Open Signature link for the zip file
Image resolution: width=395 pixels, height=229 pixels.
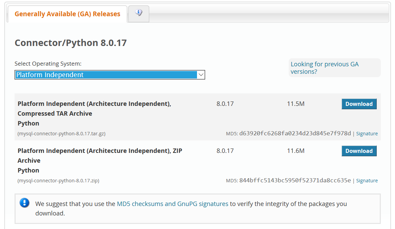click(x=367, y=181)
